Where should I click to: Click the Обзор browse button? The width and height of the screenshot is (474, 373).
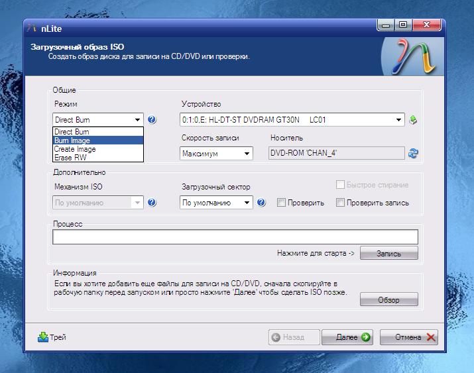(388, 299)
